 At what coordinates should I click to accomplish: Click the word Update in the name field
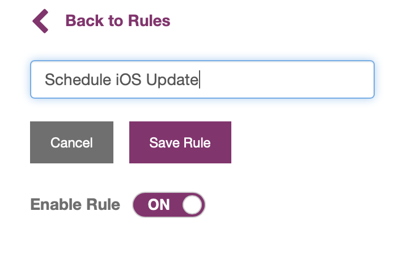click(172, 80)
